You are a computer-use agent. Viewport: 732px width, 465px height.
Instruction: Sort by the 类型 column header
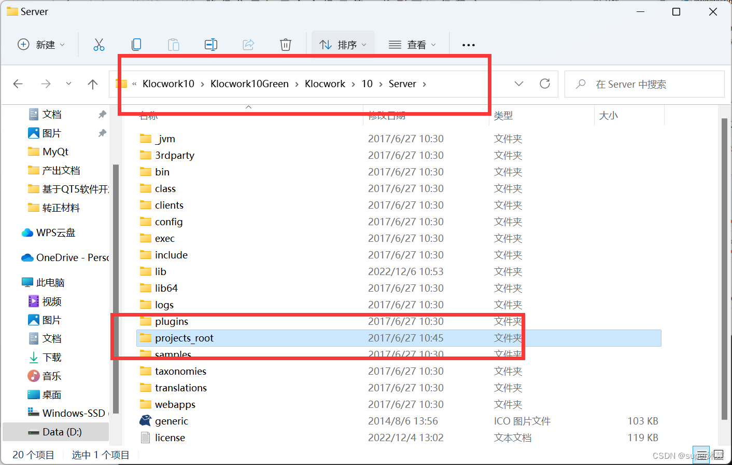503,116
